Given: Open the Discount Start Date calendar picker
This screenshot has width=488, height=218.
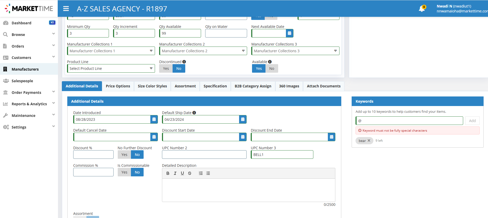Looking at the screenshot, I should 243,137.
